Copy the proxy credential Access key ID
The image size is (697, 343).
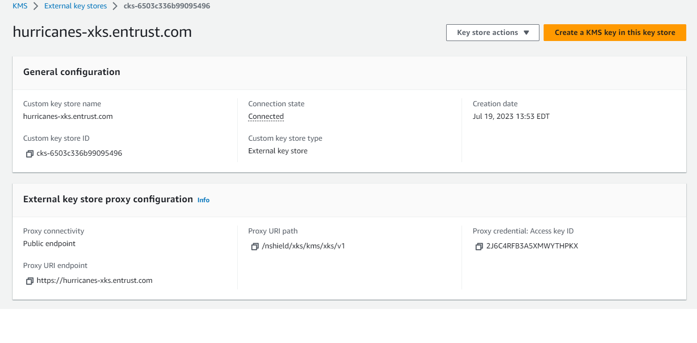click(x=479, y=247)
